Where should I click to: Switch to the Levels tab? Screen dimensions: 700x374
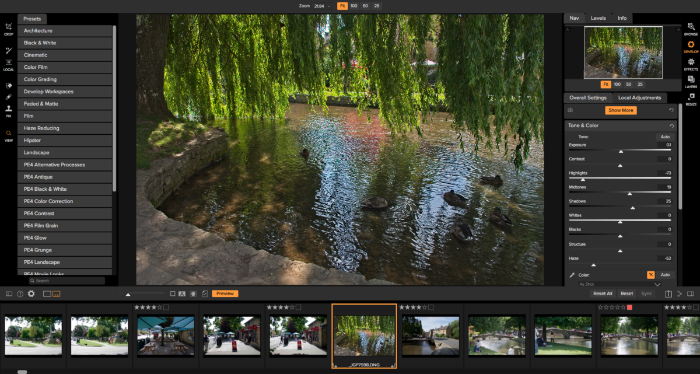[x=598, y=18]
